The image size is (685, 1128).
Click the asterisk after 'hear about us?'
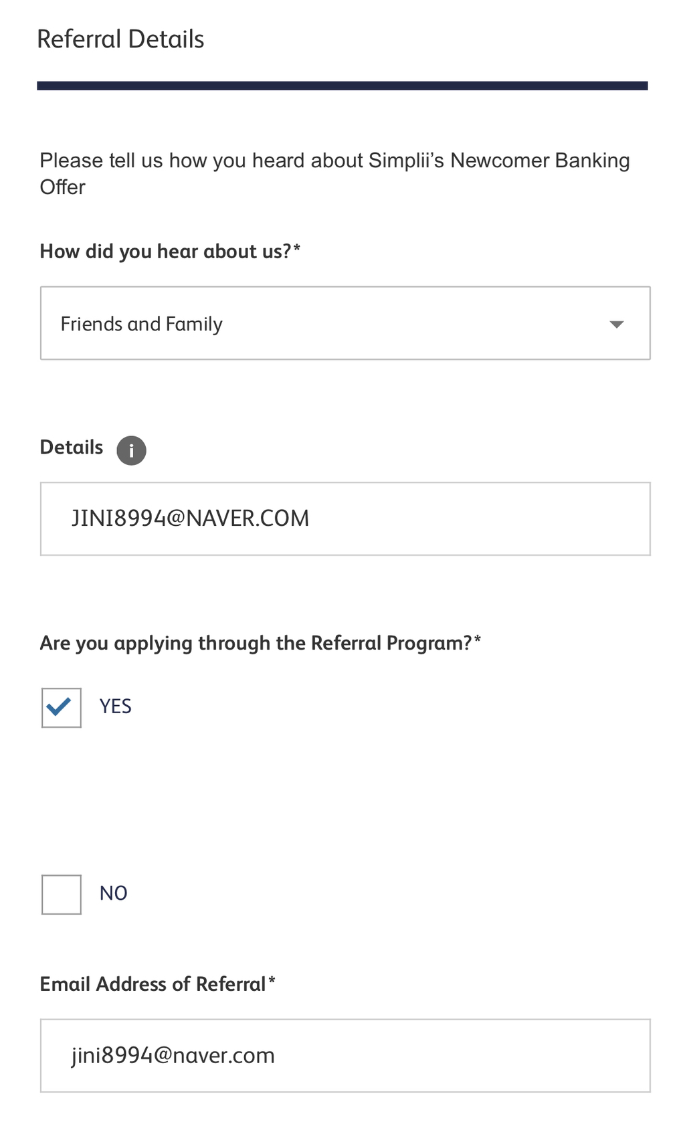[x=297, y=249]
